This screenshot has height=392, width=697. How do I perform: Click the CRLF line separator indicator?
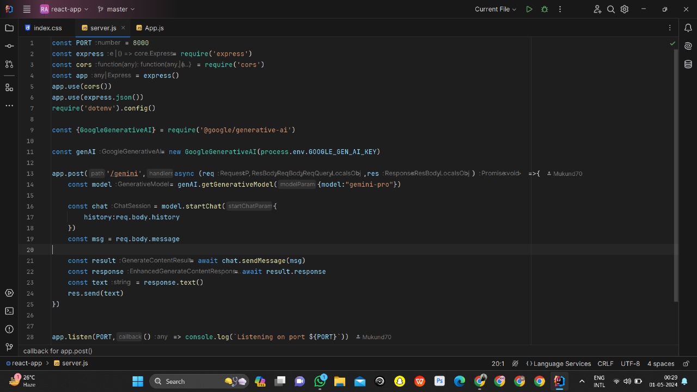(x=605, y=364)
